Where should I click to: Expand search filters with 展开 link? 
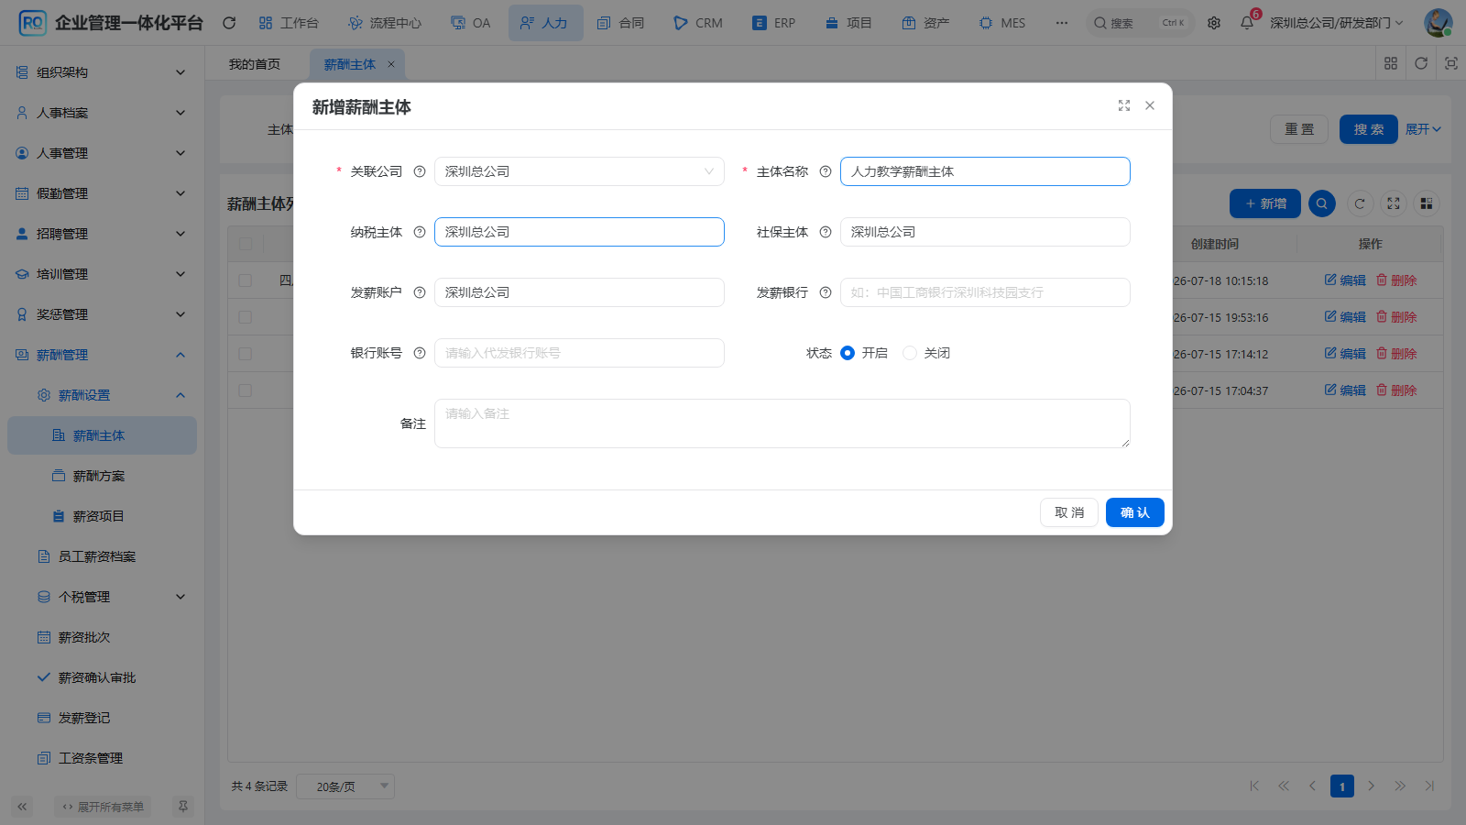1423,129
